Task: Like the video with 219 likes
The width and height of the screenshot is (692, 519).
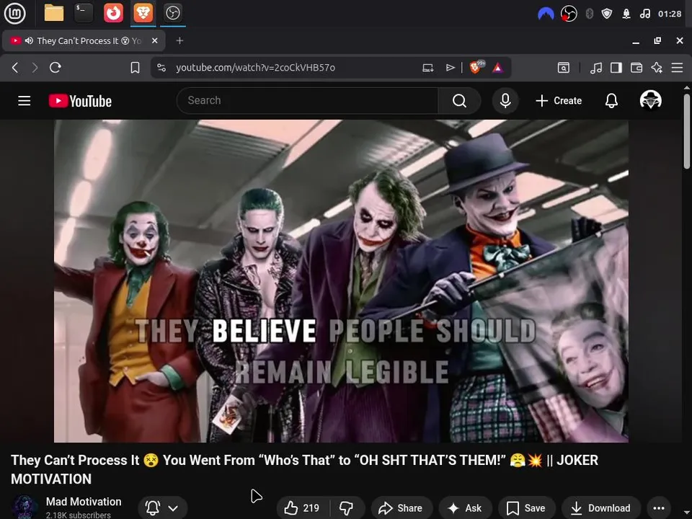Action: click(302, 508)
